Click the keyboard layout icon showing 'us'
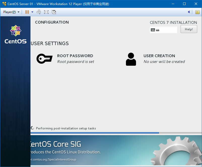 (x=153, y=30)
